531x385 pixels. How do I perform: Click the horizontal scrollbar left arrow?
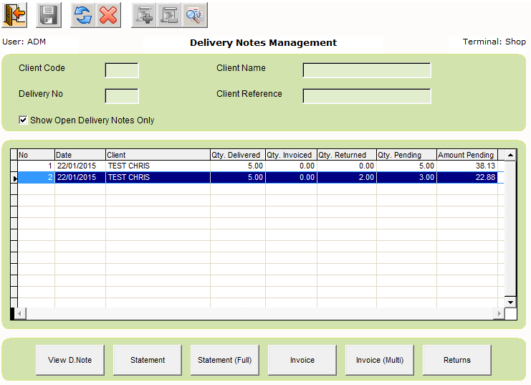point(19,313)
